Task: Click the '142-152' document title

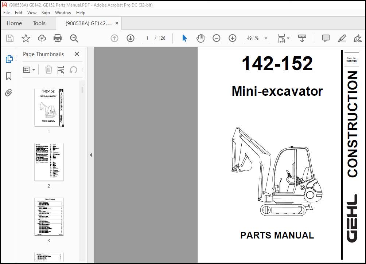Action: [277, 63]
